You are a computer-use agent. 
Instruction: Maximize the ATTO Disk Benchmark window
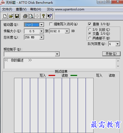coord(108,2)
